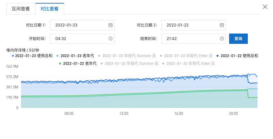
Task: Select the 对比查看 tab
Action: 50,9
